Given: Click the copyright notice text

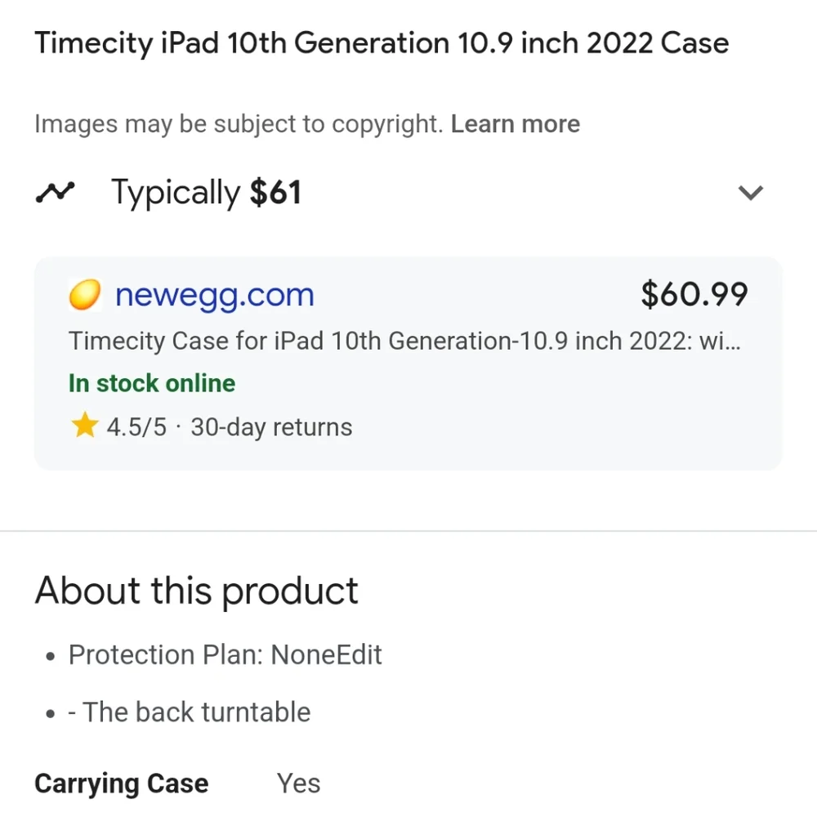Looking at the screenshot, I should [239, 124].
